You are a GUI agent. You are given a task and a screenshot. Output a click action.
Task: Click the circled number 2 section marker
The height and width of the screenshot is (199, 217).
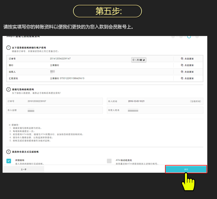(9, 89)
